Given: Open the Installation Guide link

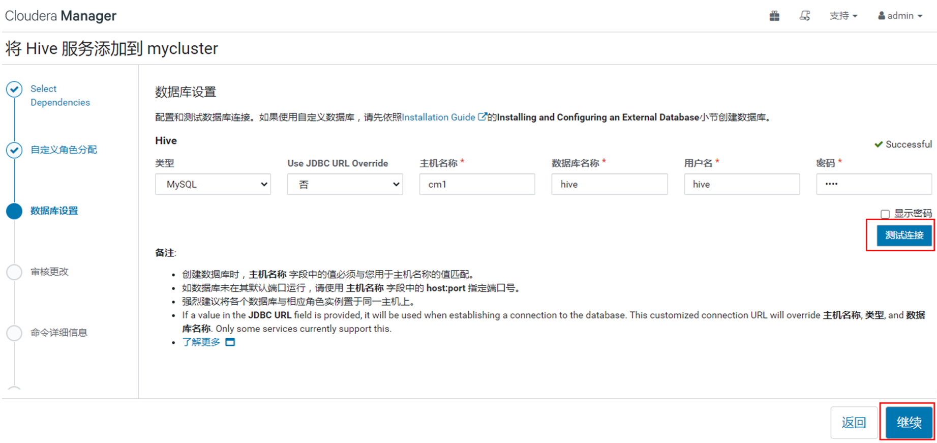Looking at the screenshot, I should (x=439, y=117).
